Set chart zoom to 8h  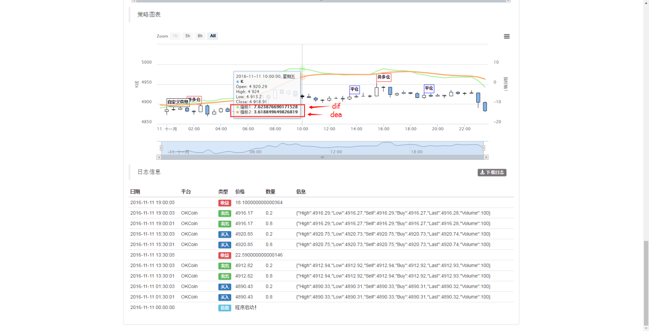tap(200, 36)
